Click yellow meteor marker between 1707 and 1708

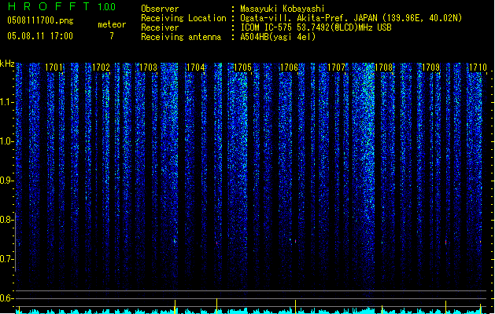click(x=382, y=309)
